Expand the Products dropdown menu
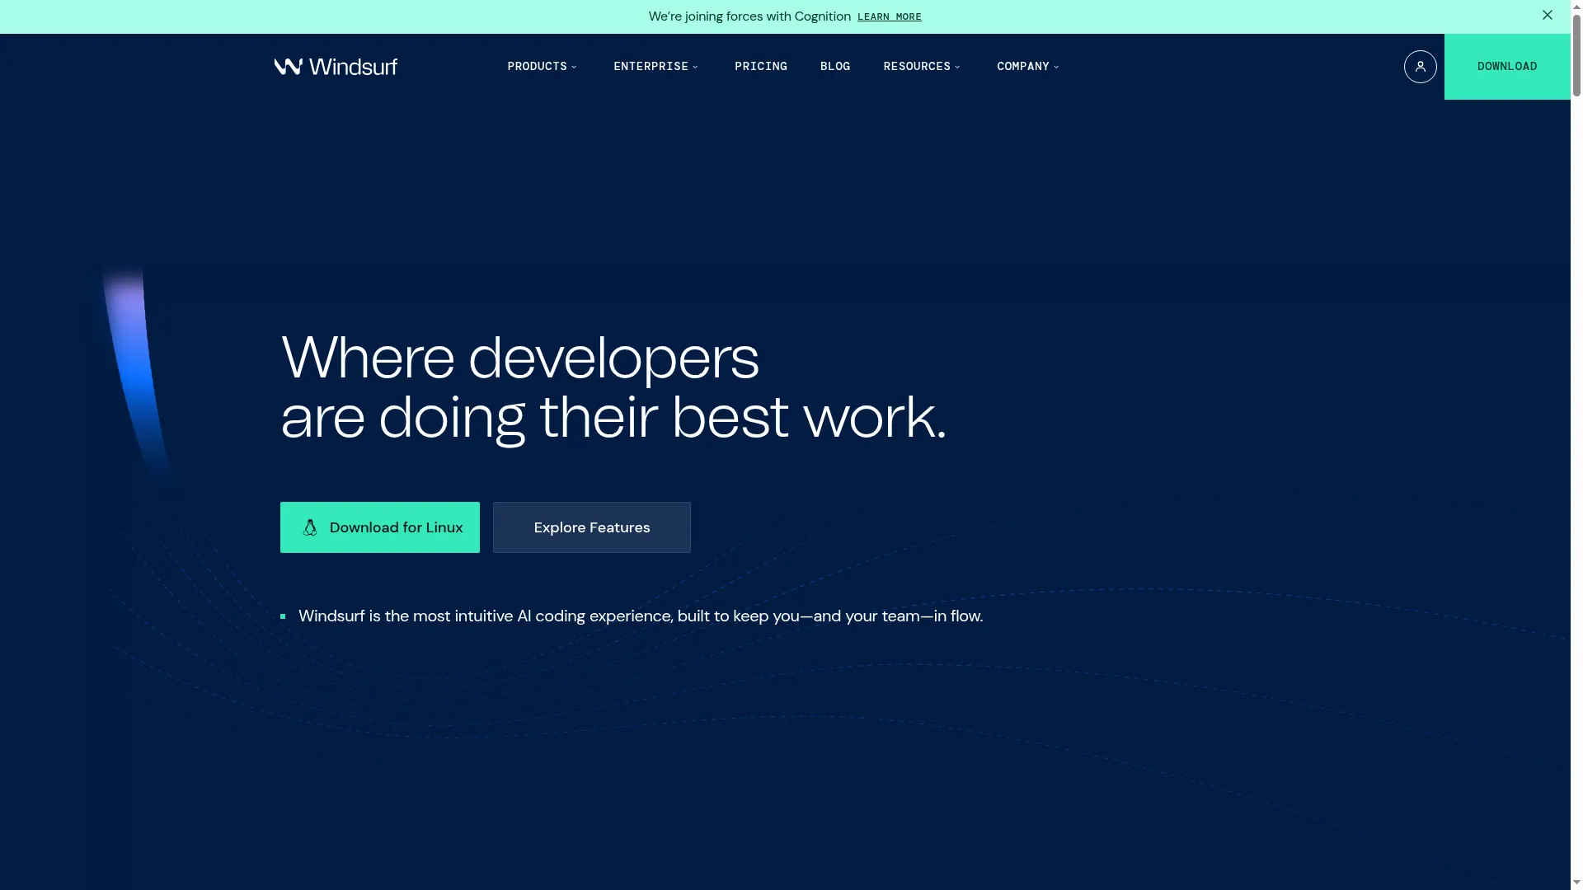The width and height of the screenshot is (1583, 890). [x=542, y=67]
